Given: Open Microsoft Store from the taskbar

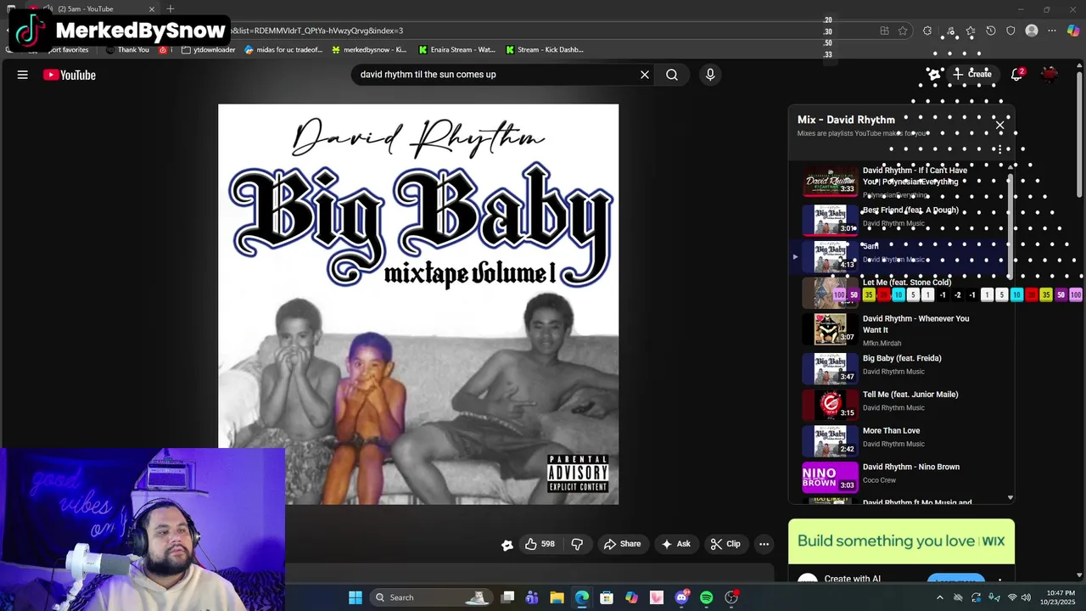Looking at the screenshot, I should (x=607, y=597).
